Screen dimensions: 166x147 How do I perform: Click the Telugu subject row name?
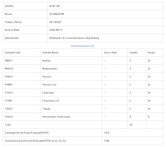pyautogui.click(x=46, y=109)
